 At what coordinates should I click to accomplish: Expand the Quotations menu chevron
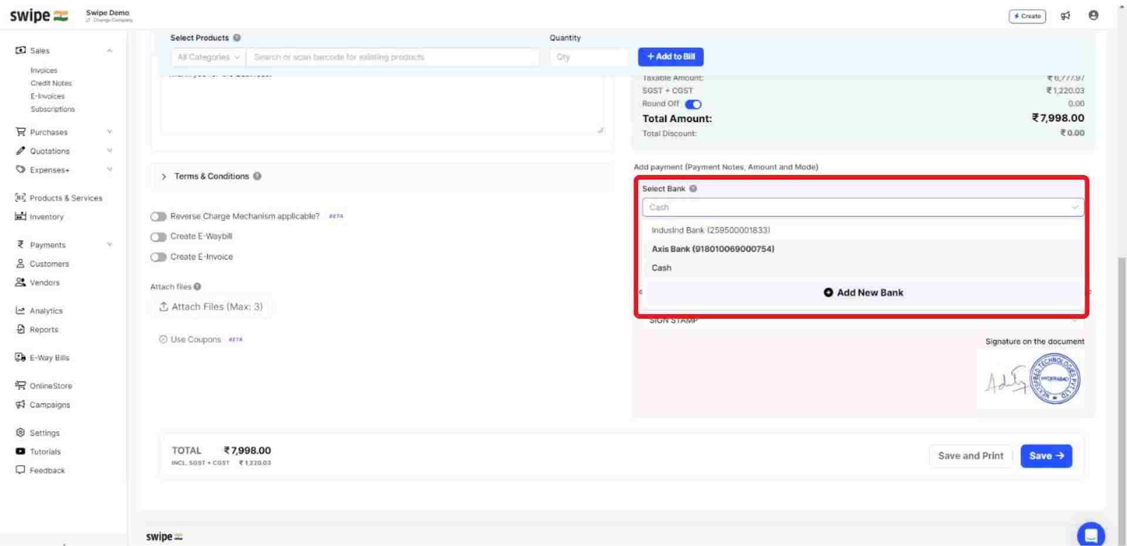109,151
